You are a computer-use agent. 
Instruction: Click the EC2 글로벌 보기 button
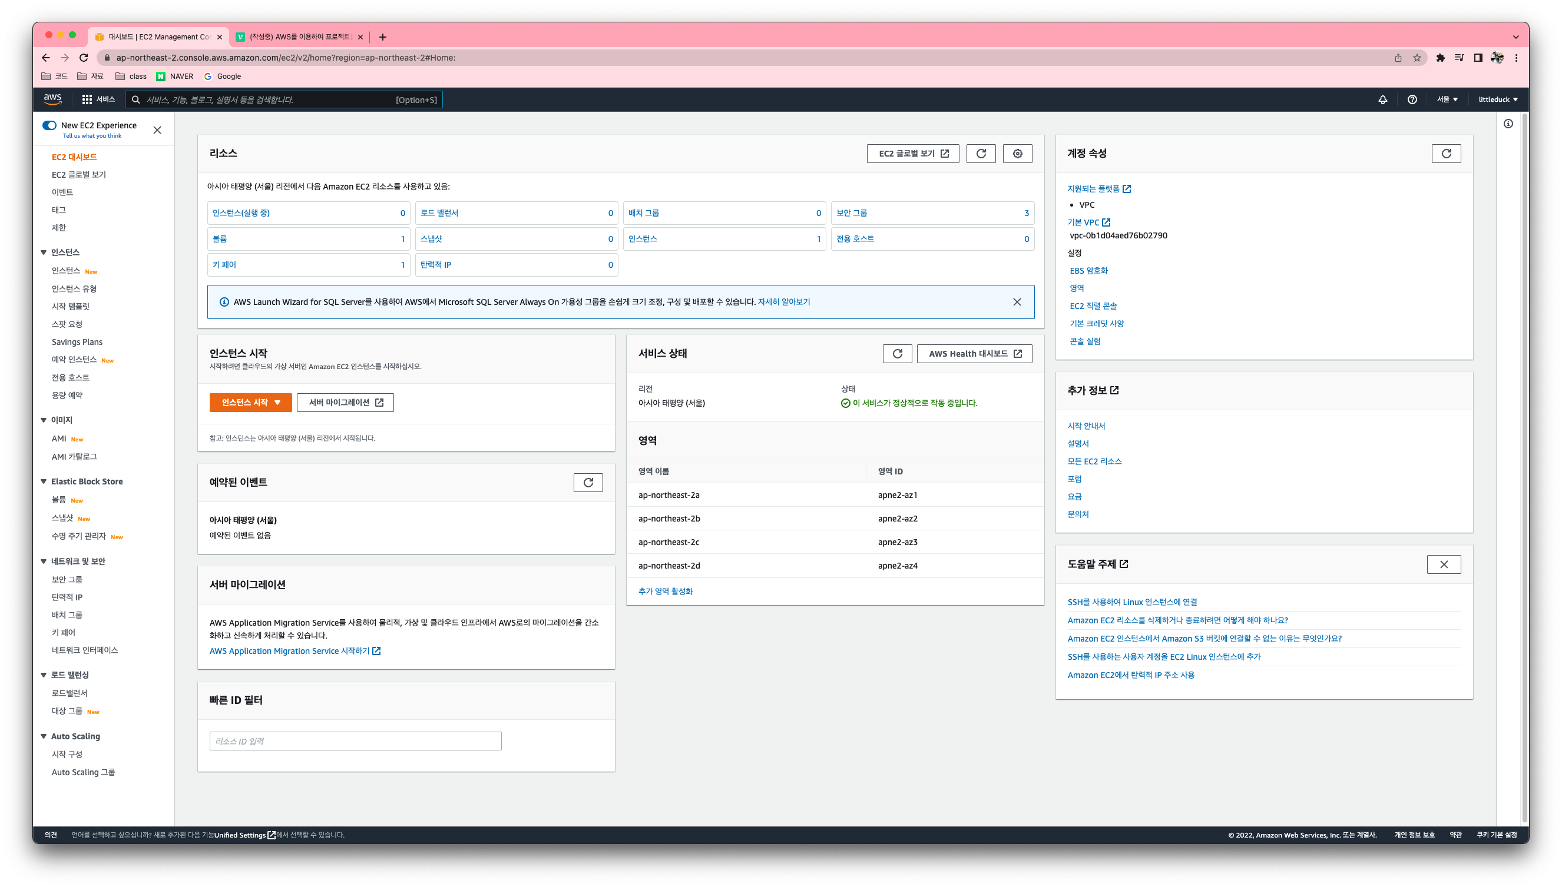coord(912,154)
